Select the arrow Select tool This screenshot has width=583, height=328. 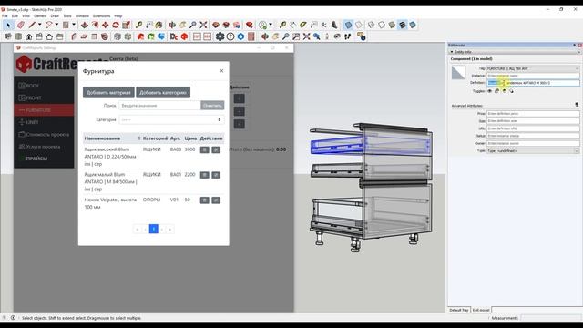coord(8,25)
